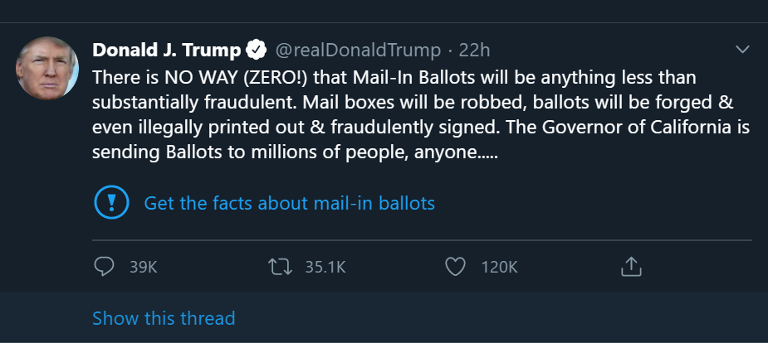The height and width of the screenshot is (343, 768).
Task: Expand the tweet options chevron menu
Action: (x=742, y=51)
